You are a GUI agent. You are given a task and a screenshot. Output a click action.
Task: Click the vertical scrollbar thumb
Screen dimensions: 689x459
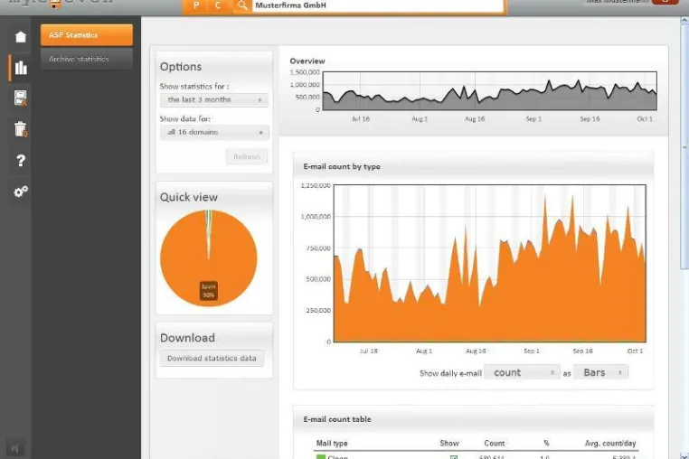(x=684, y=147)
